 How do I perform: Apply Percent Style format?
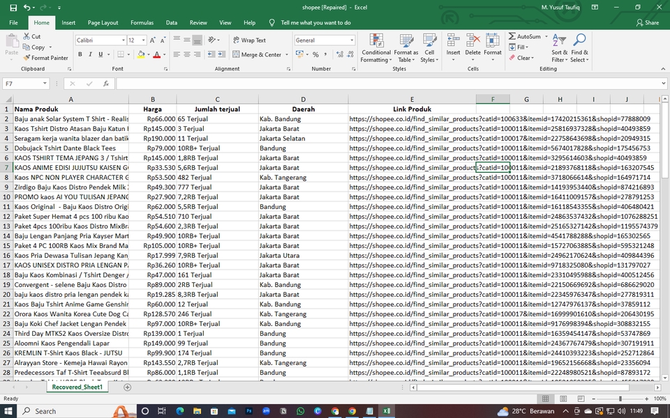315,54
